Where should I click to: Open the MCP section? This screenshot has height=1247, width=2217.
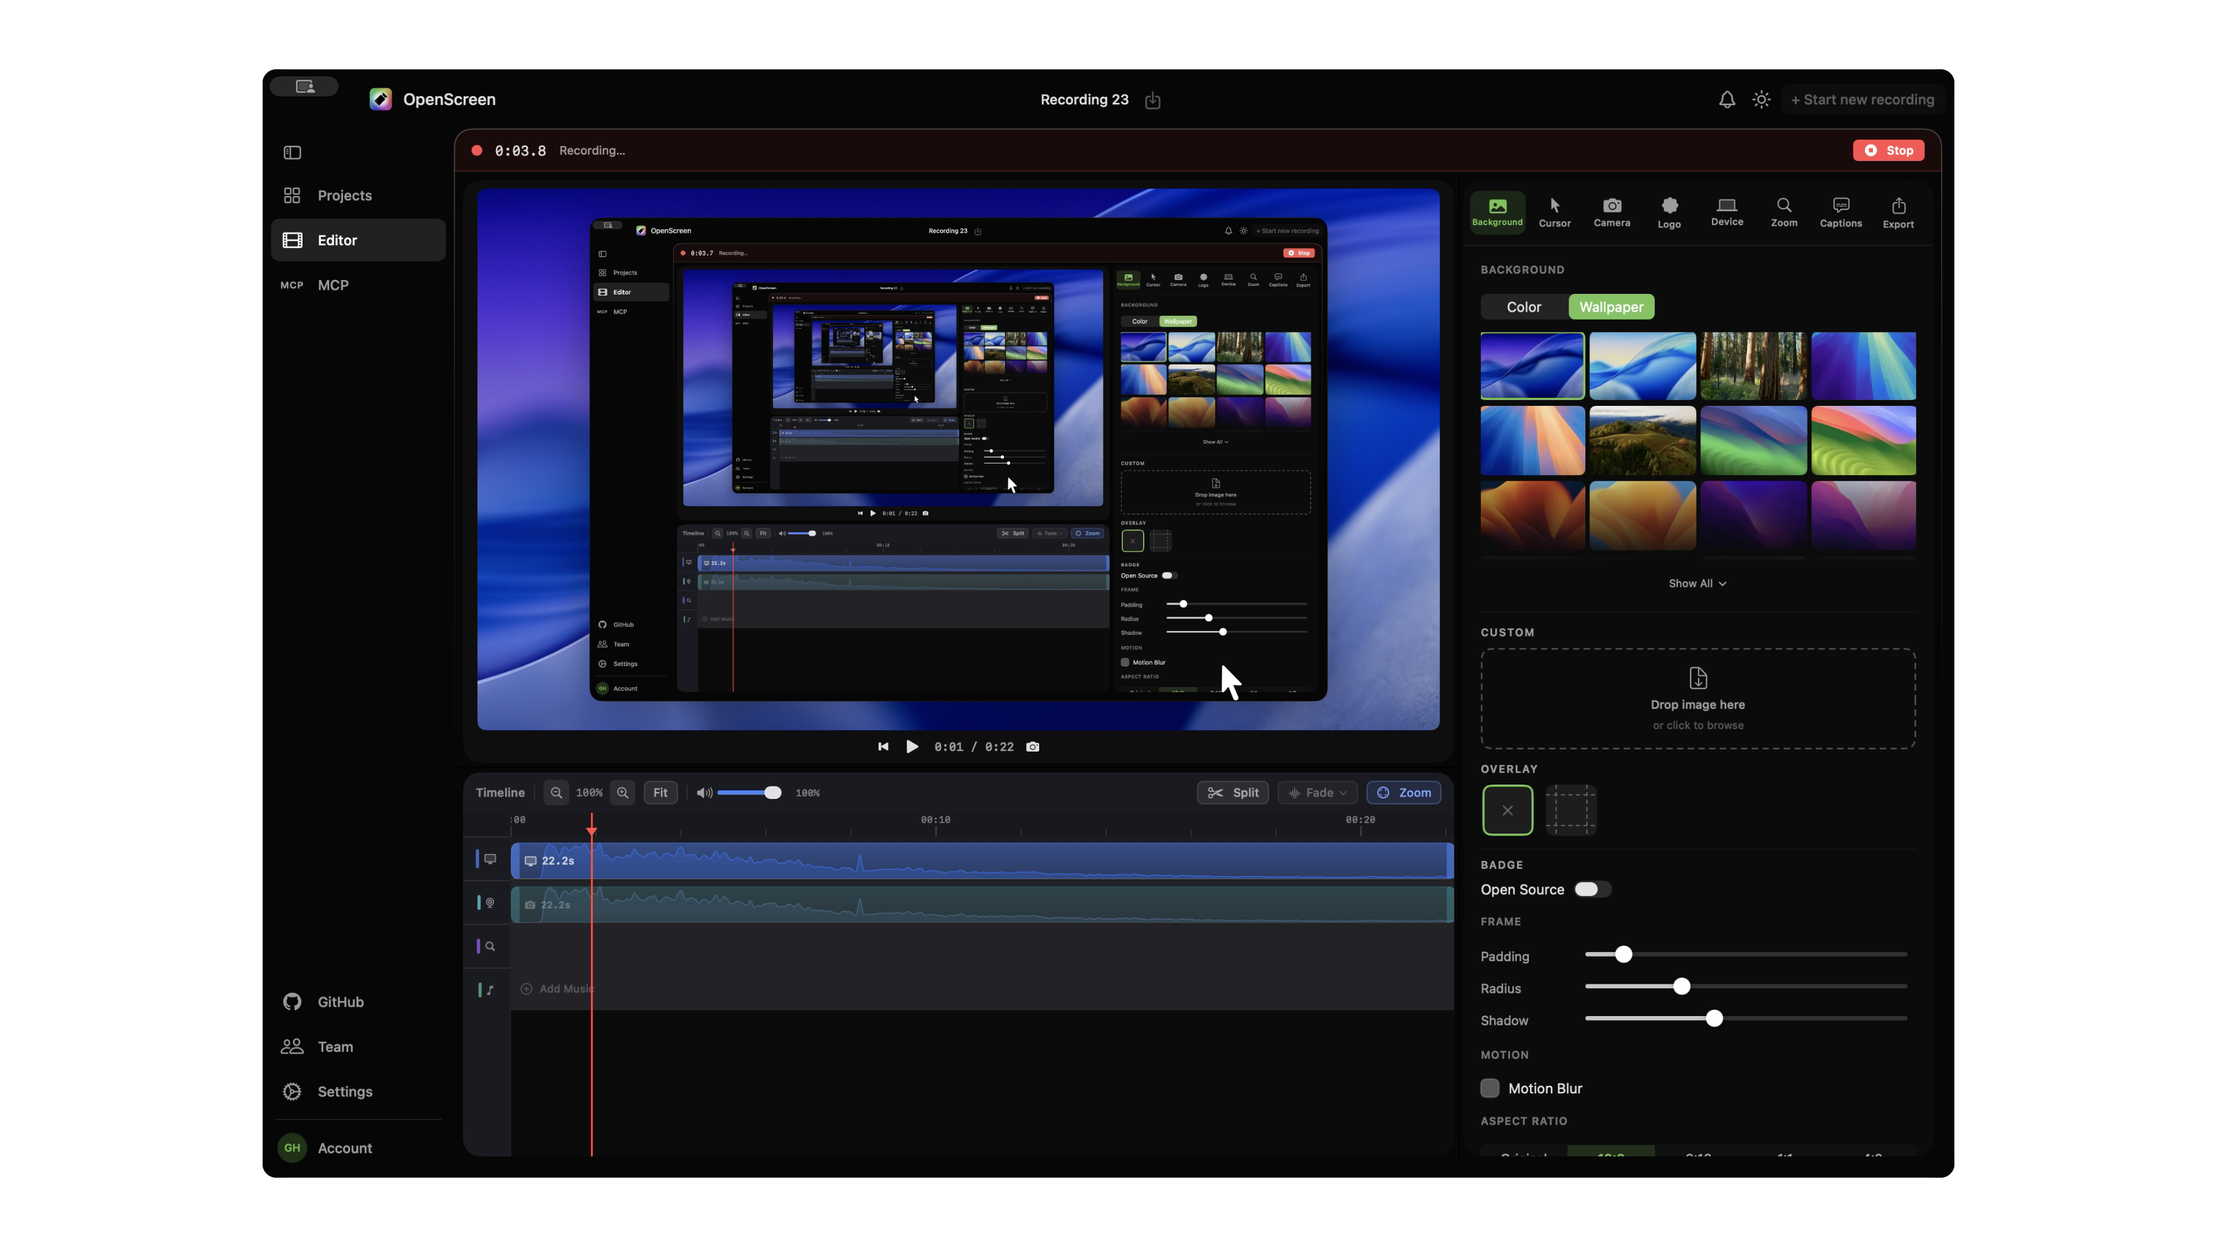(x=358, y=285)
